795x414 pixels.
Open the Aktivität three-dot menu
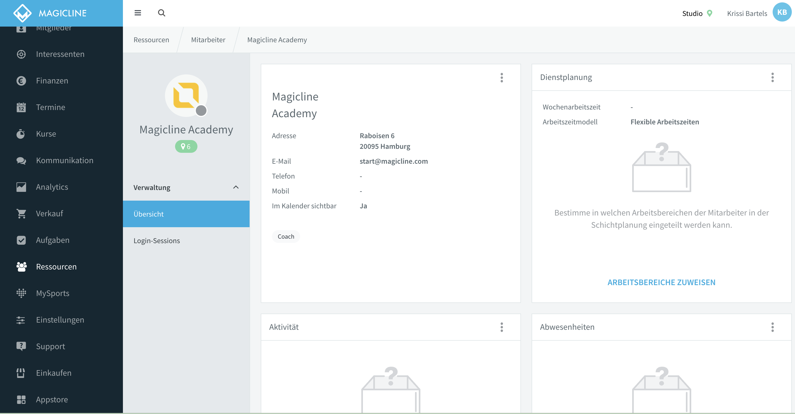(x=502, y=327)
